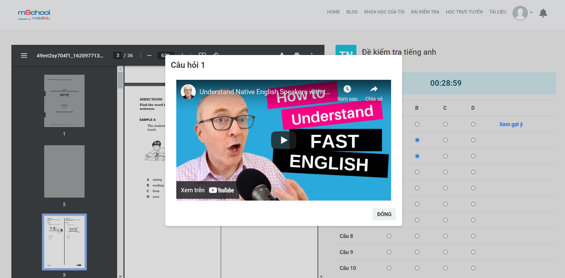The width and height of the screenshot is (565, 278).
Task: Click the thumbnail panel scroll down arrow
Action: tap(120, 276)
